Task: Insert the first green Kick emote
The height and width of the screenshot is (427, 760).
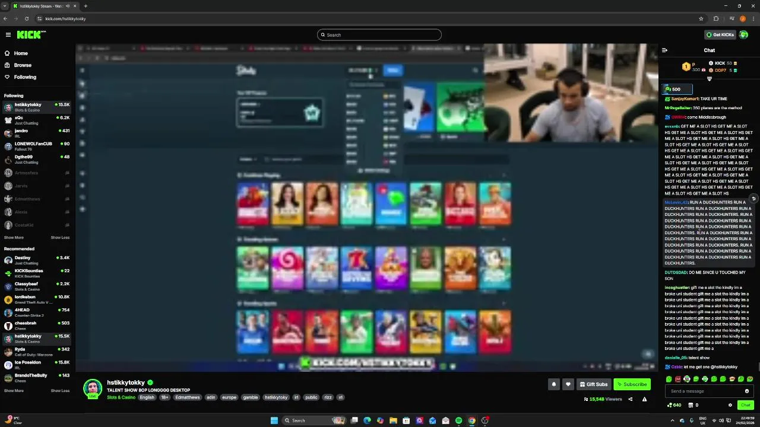Action: (669, 379)
